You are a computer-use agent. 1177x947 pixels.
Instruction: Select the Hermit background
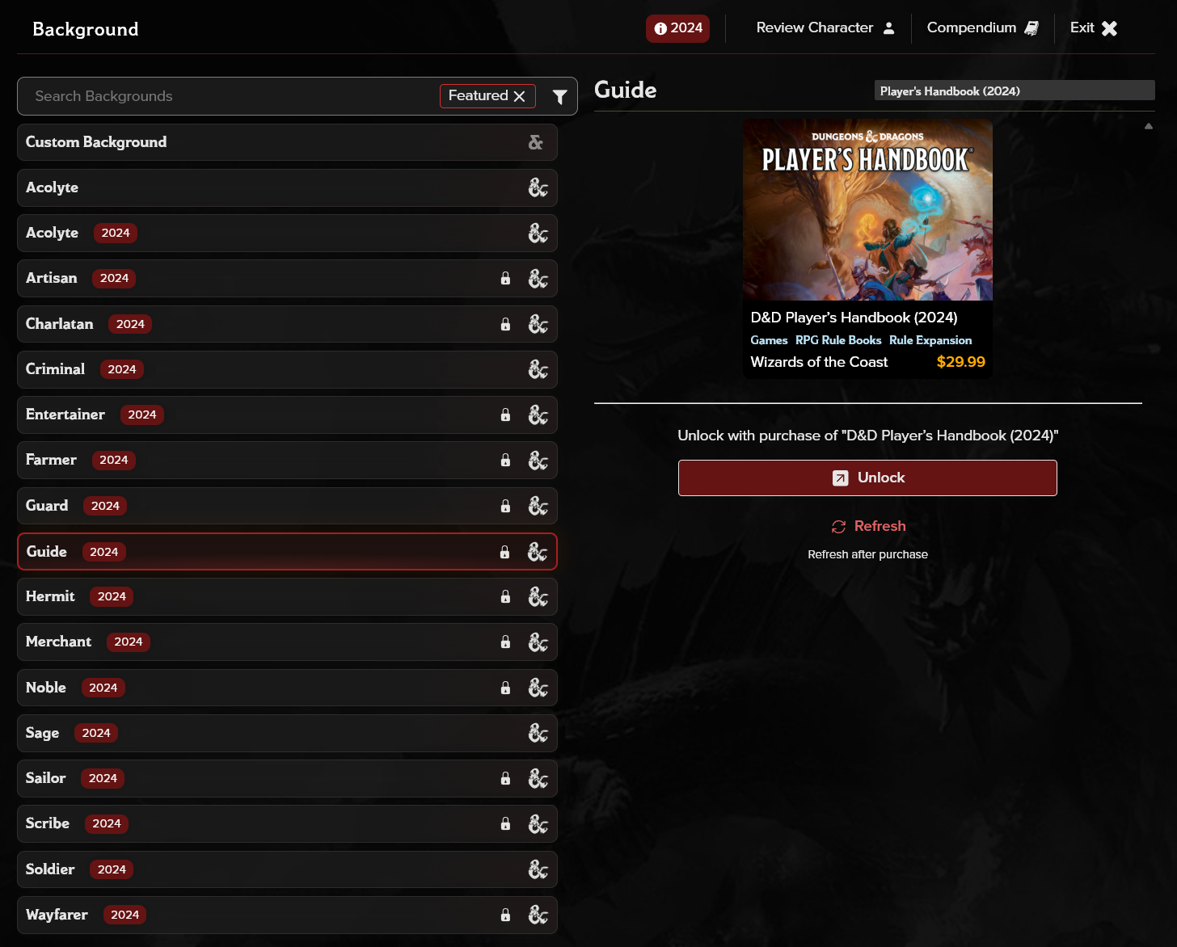[x=287, y=596]
